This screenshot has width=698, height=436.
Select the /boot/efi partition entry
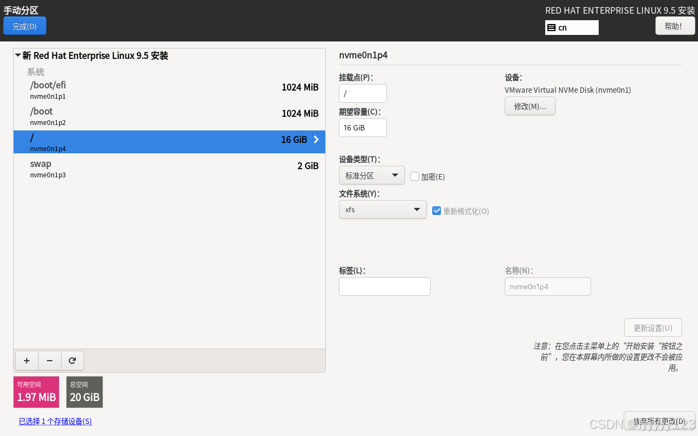[x=109, y=89]
